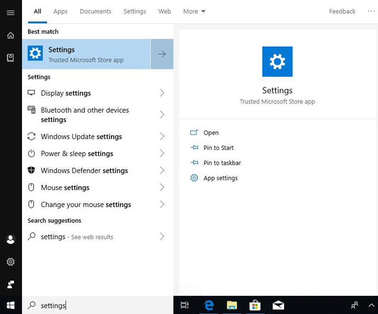Screen dimensions: 378x314
Task: Click the People icon in system tray
Action: pyautogui.click(x=355, y=305)
